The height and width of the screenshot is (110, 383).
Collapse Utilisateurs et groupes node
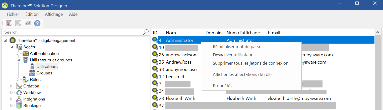click(19, 60)
